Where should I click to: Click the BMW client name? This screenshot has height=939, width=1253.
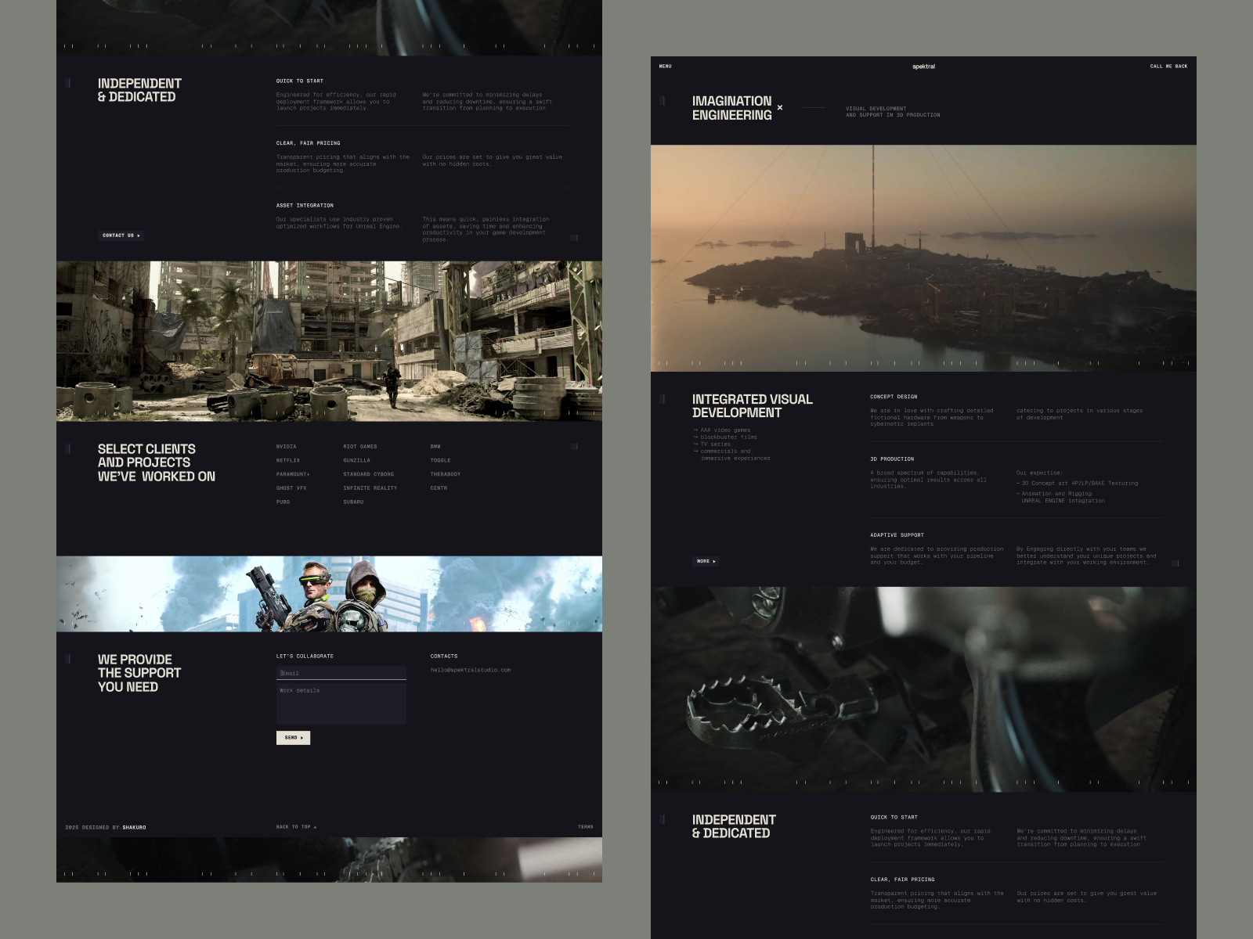[435, 447]
